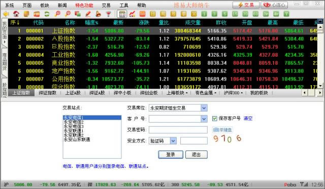The image size is (325, 189).
Task: Click the green refresh arrows icon
Action: 47,14
